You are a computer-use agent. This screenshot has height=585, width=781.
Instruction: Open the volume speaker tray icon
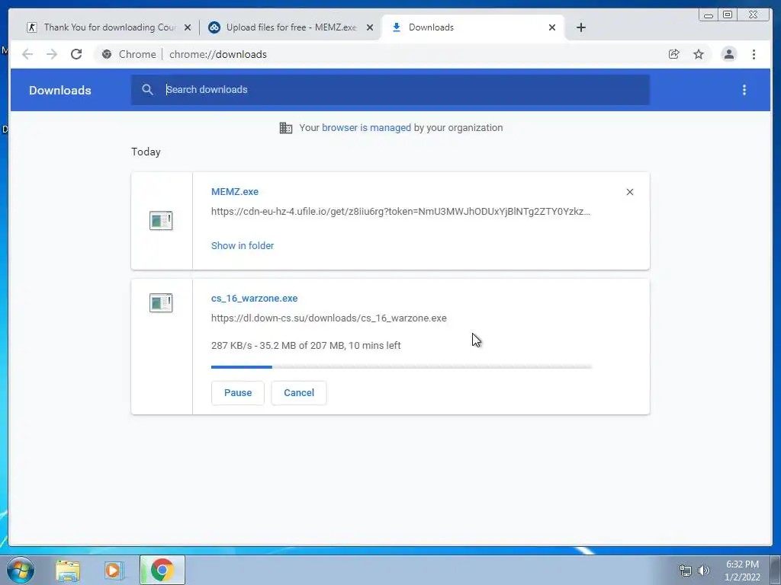point(703,571)
